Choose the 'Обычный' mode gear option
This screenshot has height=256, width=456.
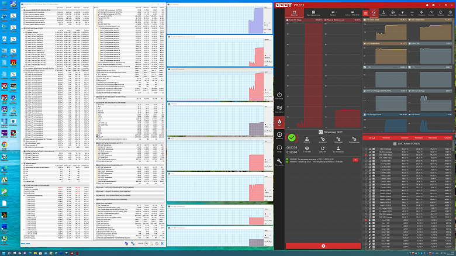click(x=338, y=140)
